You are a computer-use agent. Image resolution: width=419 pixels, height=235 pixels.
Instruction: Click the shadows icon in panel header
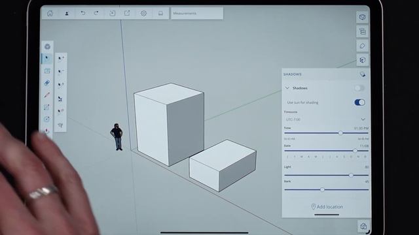(362, 74)
